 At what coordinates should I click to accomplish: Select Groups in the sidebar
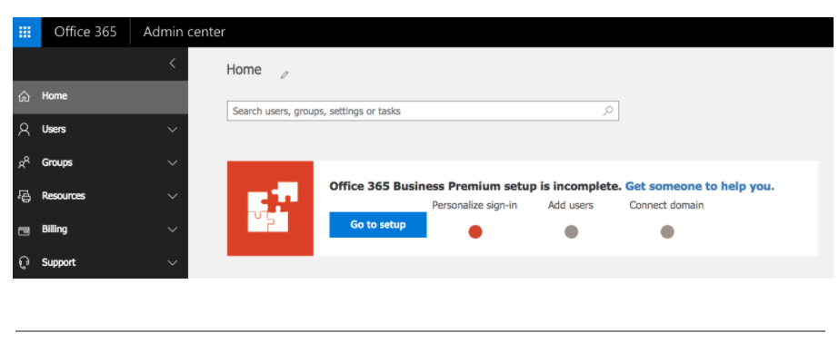[x=101, y=163]
